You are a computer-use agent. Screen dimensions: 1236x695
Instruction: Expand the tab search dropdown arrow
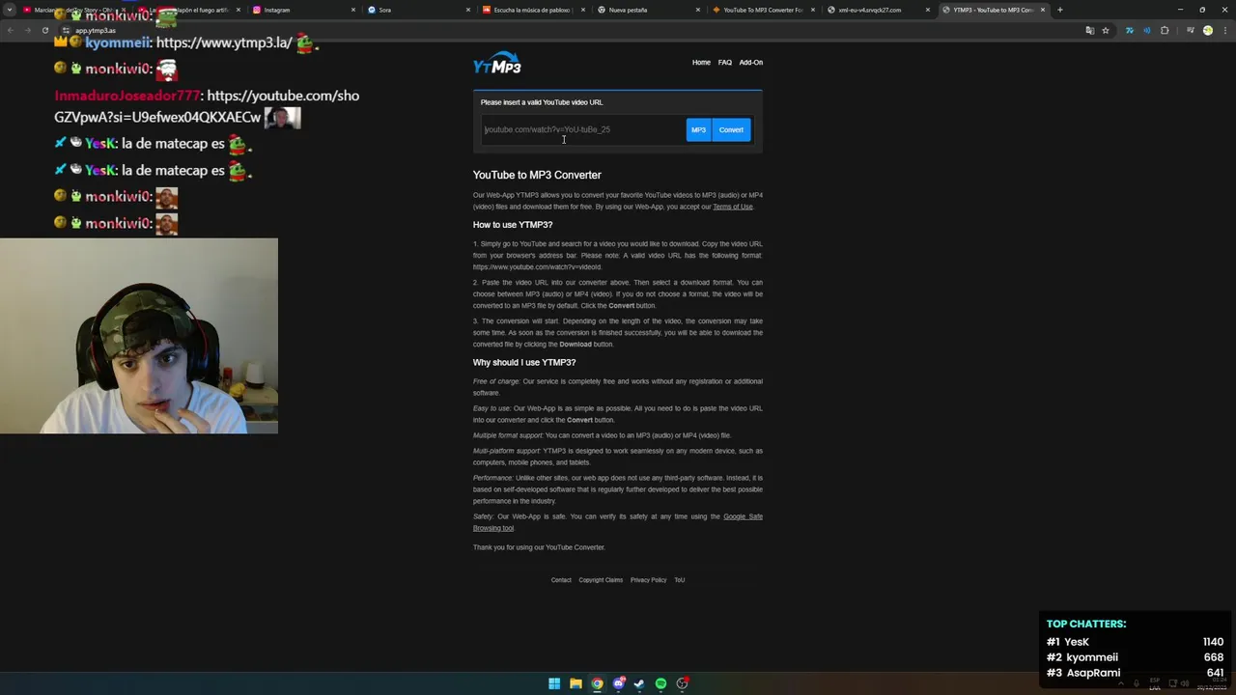(x=10, y=10)
